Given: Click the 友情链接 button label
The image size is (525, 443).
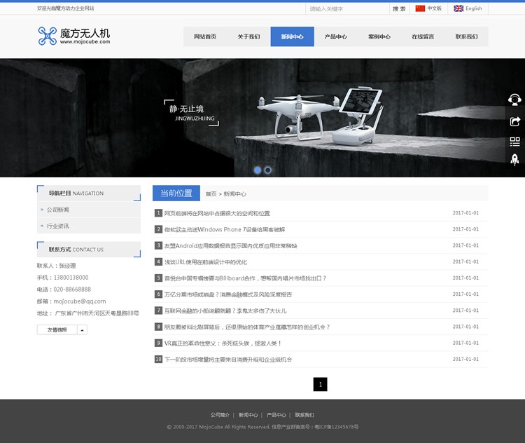Looking at the screenshot, I should [x=57, y=330].
